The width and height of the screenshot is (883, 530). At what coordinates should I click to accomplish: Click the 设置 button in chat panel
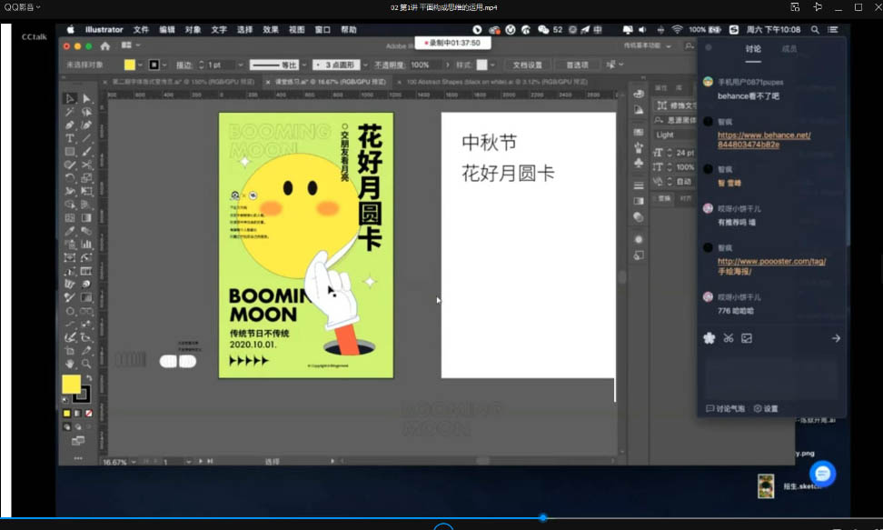point(766,409)
